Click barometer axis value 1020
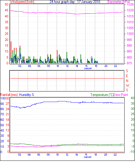Viewport: 135px width, 164px height. (130, 10)
